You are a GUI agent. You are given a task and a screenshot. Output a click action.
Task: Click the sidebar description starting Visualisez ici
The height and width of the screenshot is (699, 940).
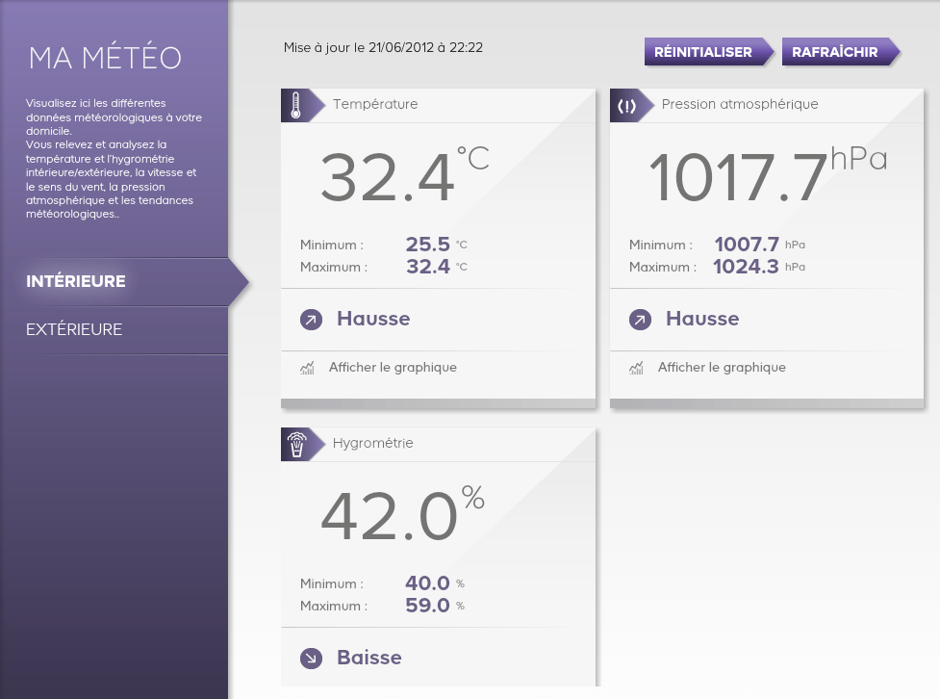(114, 159)
